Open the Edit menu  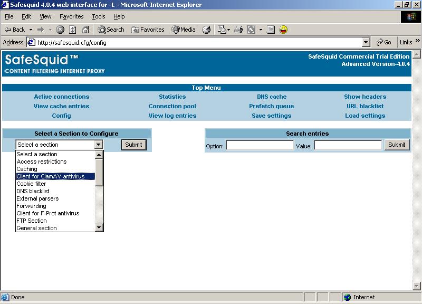[x=26, y=17]
